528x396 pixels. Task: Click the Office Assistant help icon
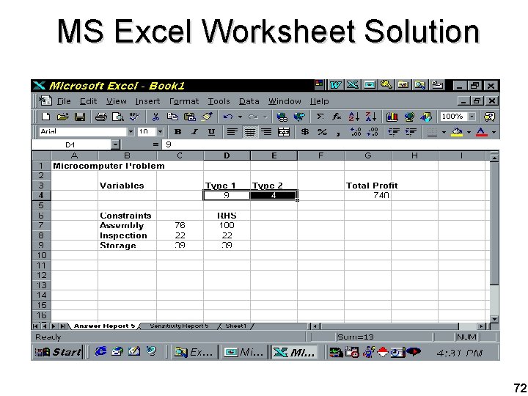point(490,117)
